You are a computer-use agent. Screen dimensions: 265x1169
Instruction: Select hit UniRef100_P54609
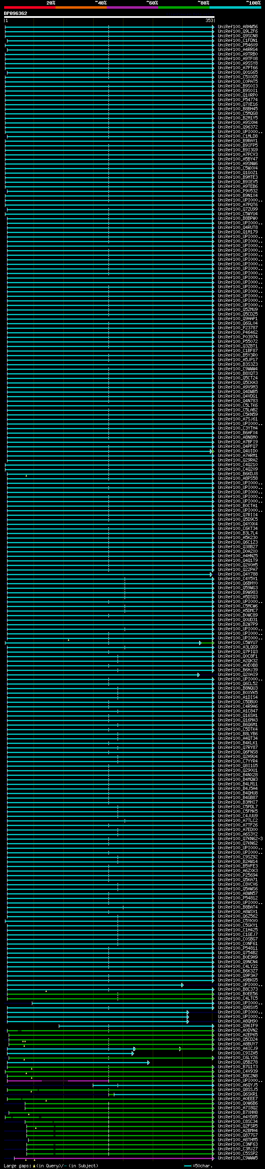[238, 45]
